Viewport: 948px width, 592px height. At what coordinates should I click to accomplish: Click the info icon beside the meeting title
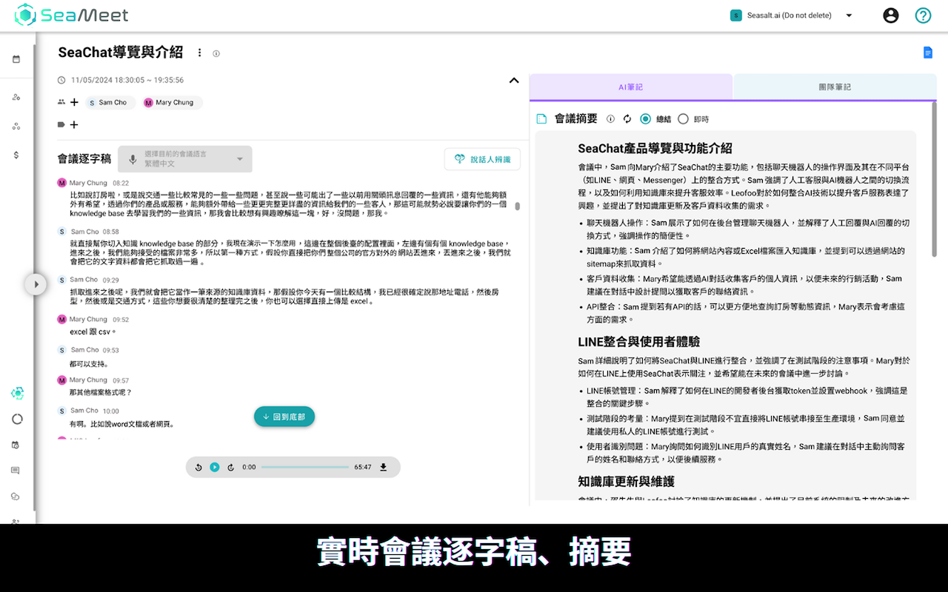216,53
